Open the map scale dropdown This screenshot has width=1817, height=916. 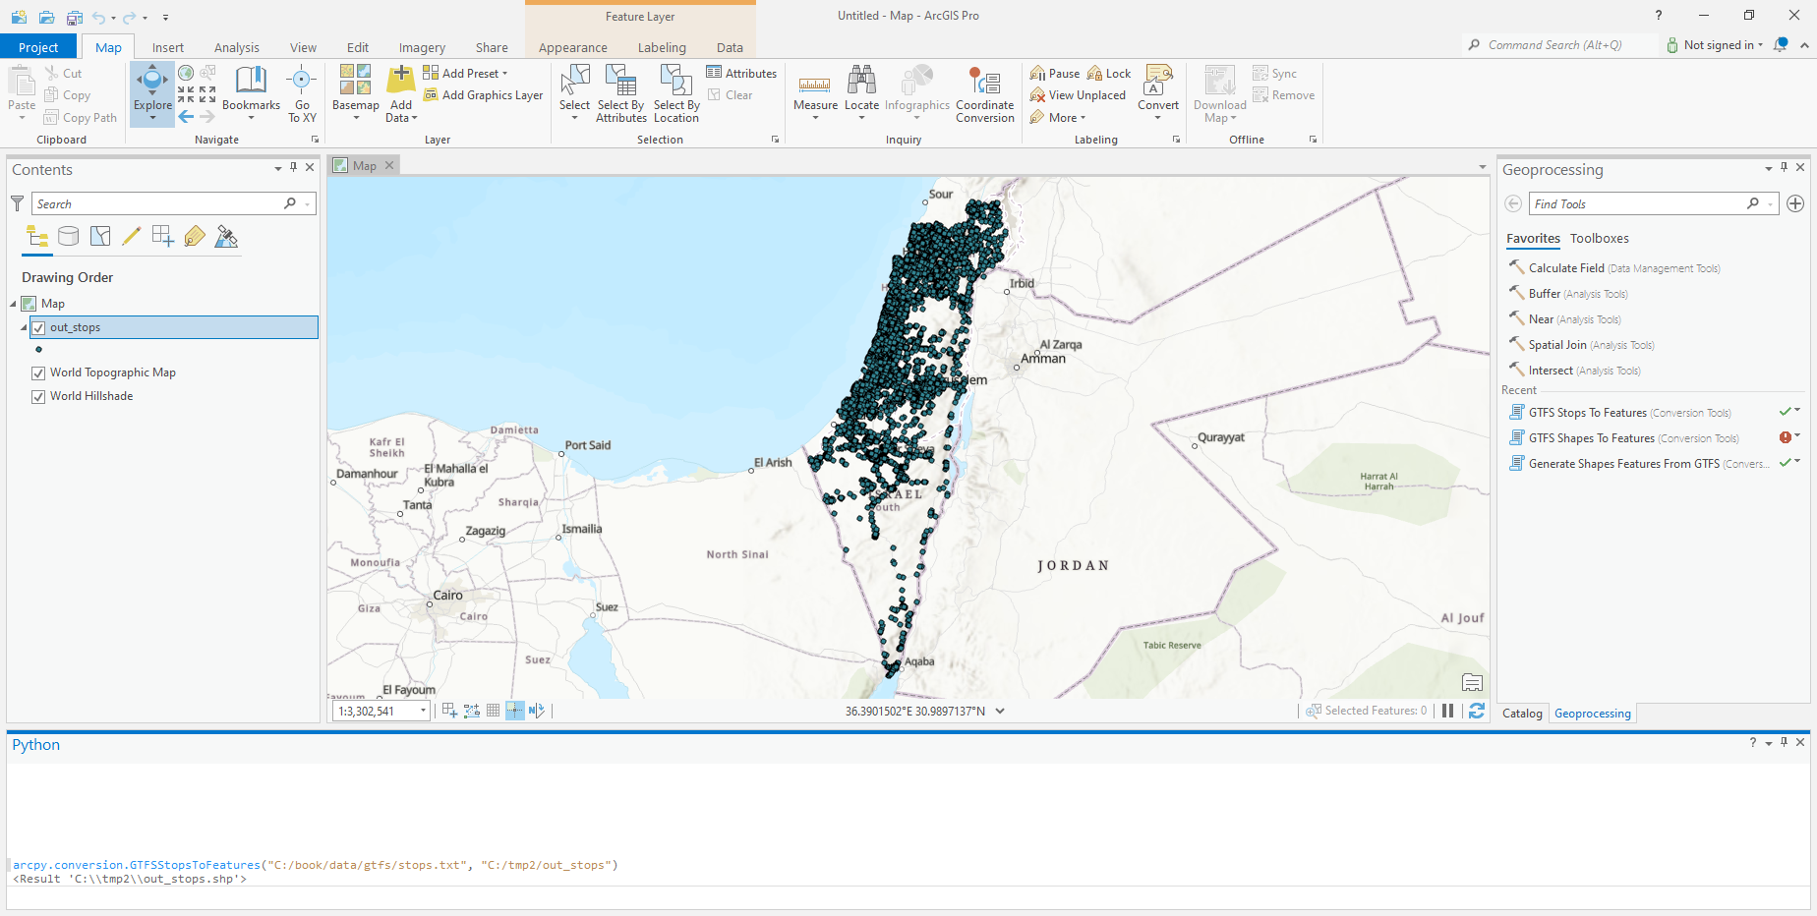pos(424,711)
